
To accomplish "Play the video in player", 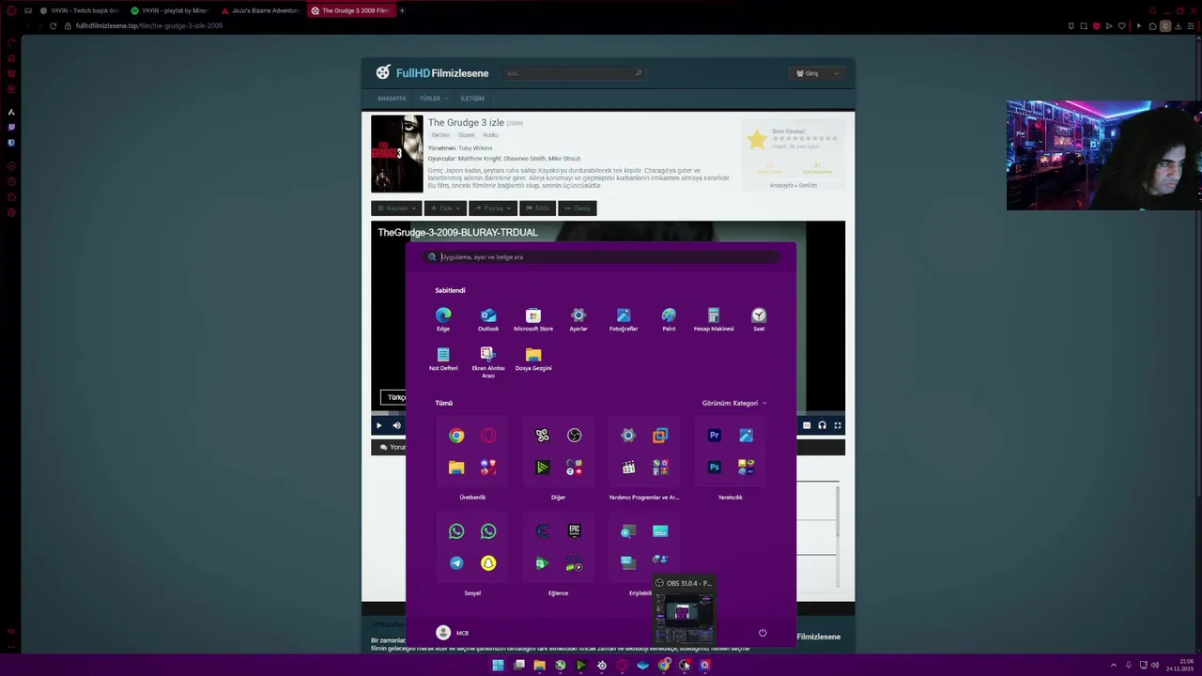I will [x=379, y=425].
